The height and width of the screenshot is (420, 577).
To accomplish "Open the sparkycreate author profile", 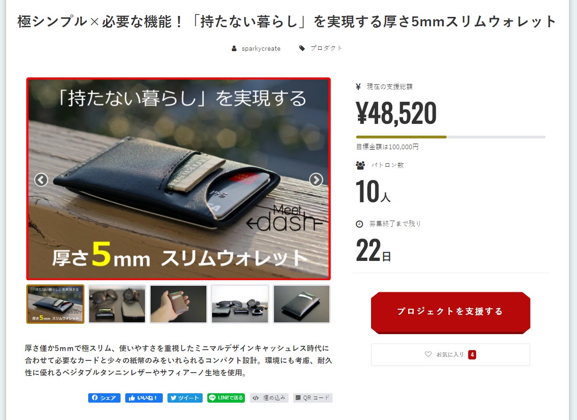I will (261, 48).
